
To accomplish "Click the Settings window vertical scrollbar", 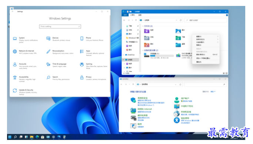I will point(110,53).
